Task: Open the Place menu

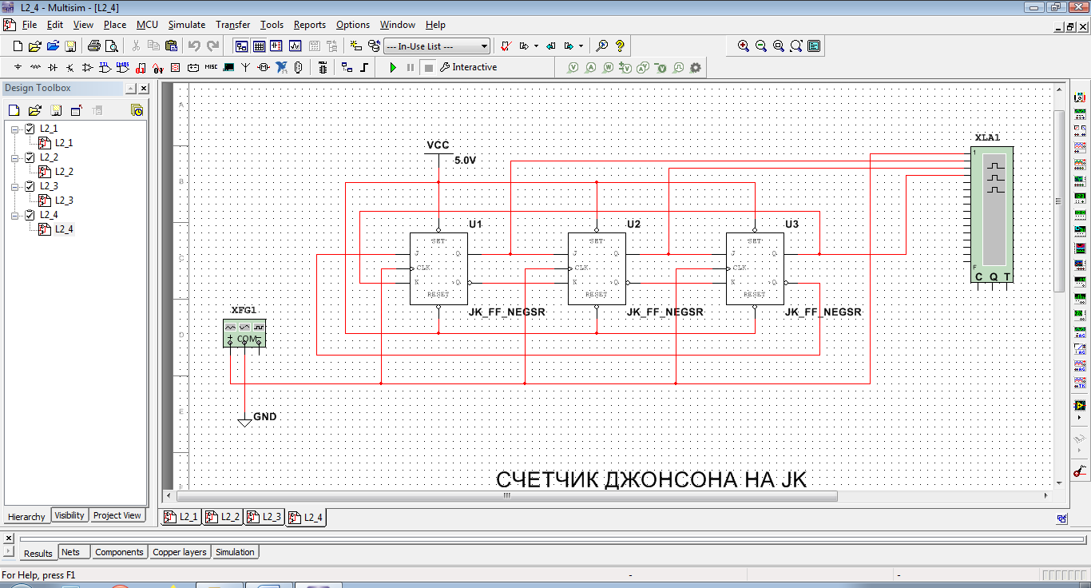Action: (x=115, y=25)
